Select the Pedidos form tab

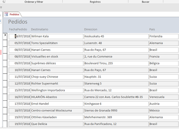(12, 14)
